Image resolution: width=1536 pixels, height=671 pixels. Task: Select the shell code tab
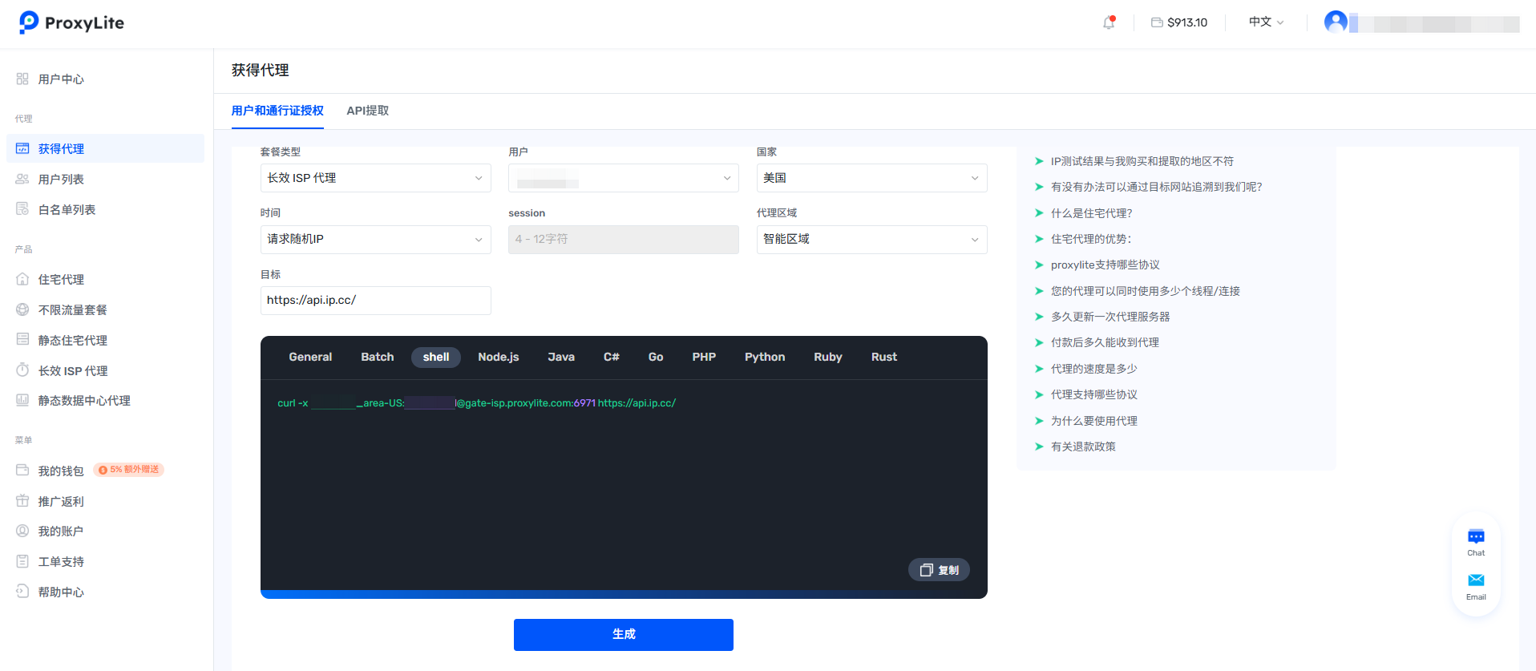436,357
